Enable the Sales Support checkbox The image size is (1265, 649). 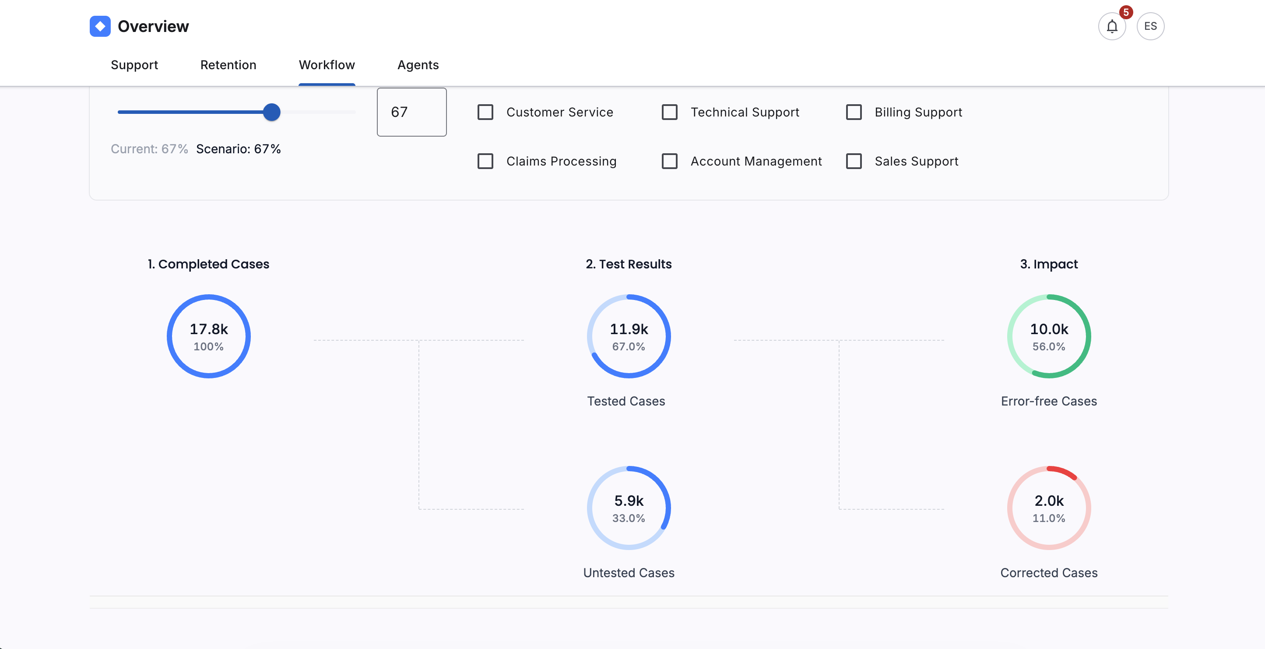[854, 162]
